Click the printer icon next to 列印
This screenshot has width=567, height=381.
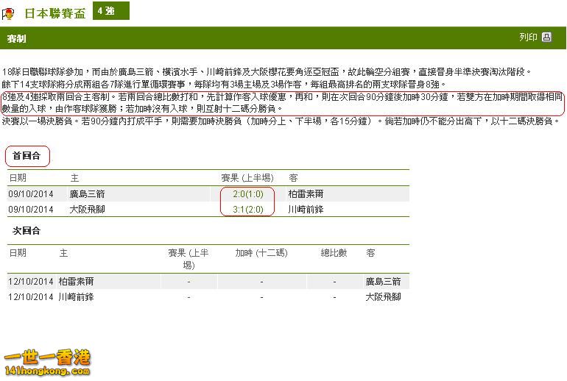[546, 37]
